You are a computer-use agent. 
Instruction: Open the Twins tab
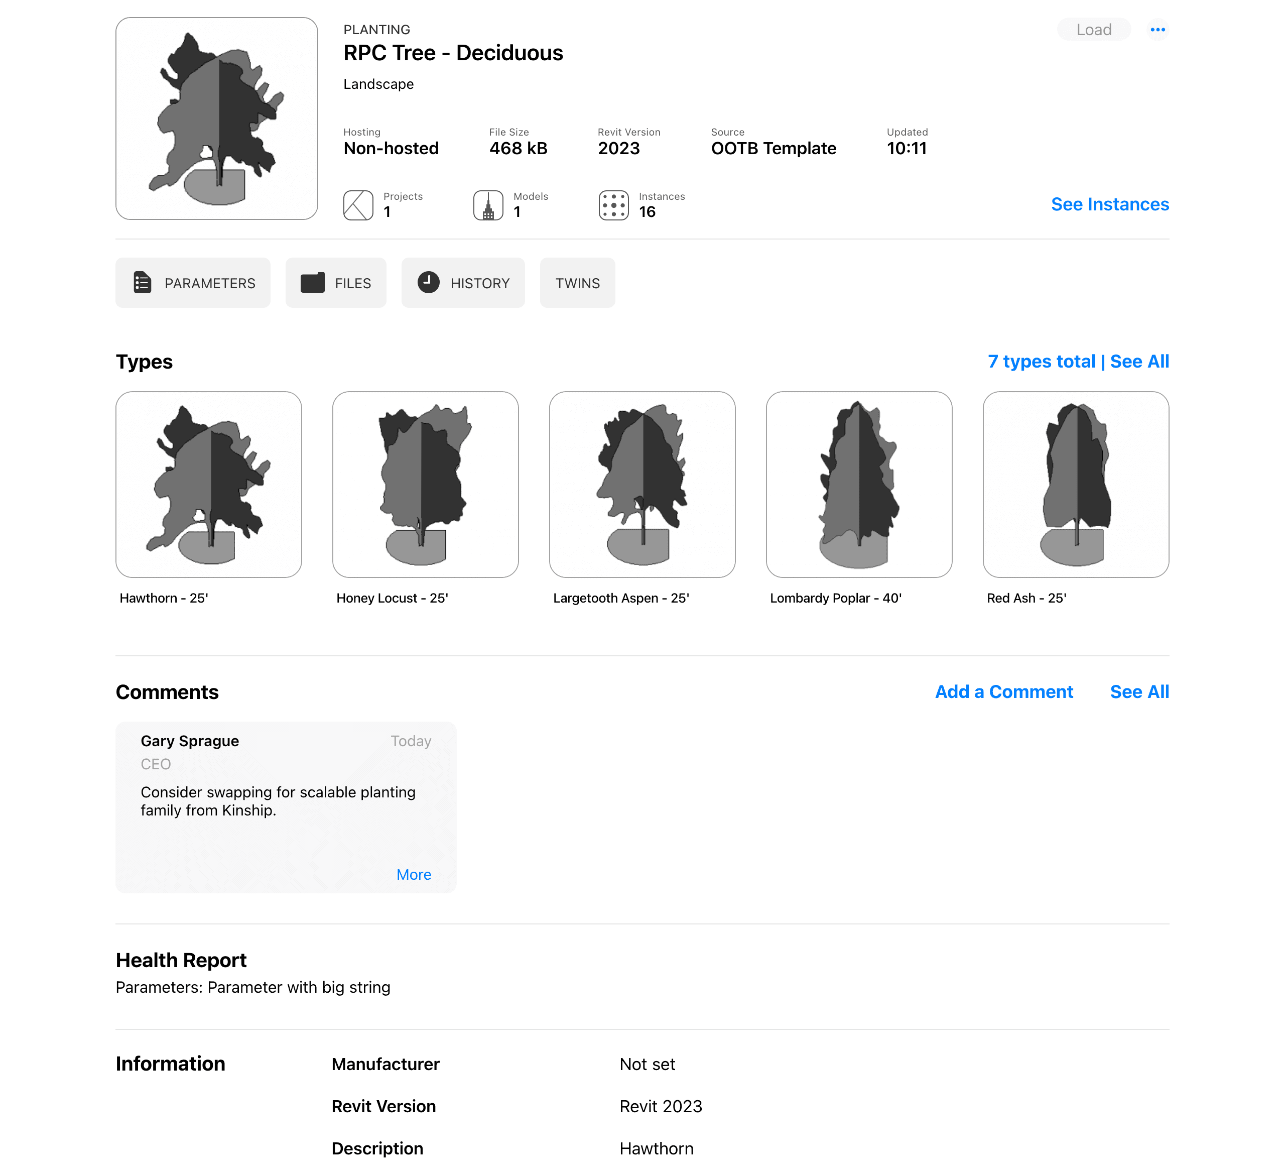[577, 283]
